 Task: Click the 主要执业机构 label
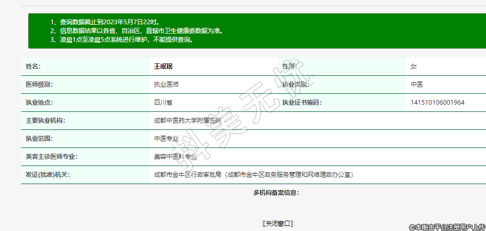pyautogui.click(x=45, y=121)
